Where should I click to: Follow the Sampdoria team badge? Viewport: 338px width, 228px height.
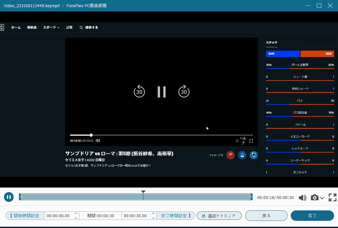pos(254,155)
